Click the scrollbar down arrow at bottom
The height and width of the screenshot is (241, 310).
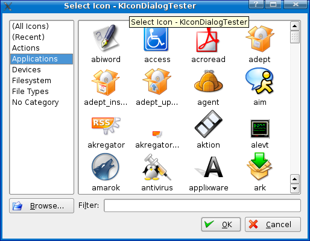coord(295,189)
